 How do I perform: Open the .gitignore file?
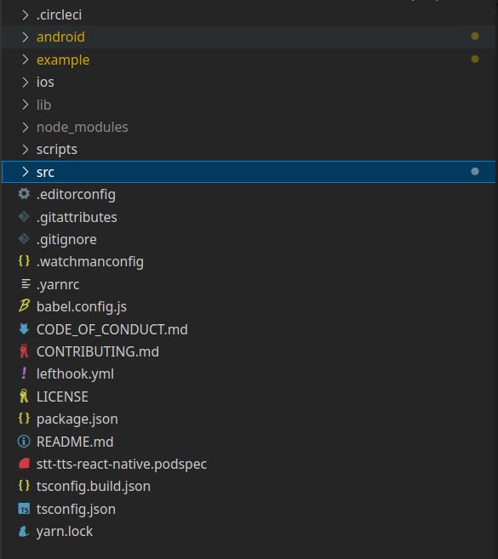tap(66, 240)
